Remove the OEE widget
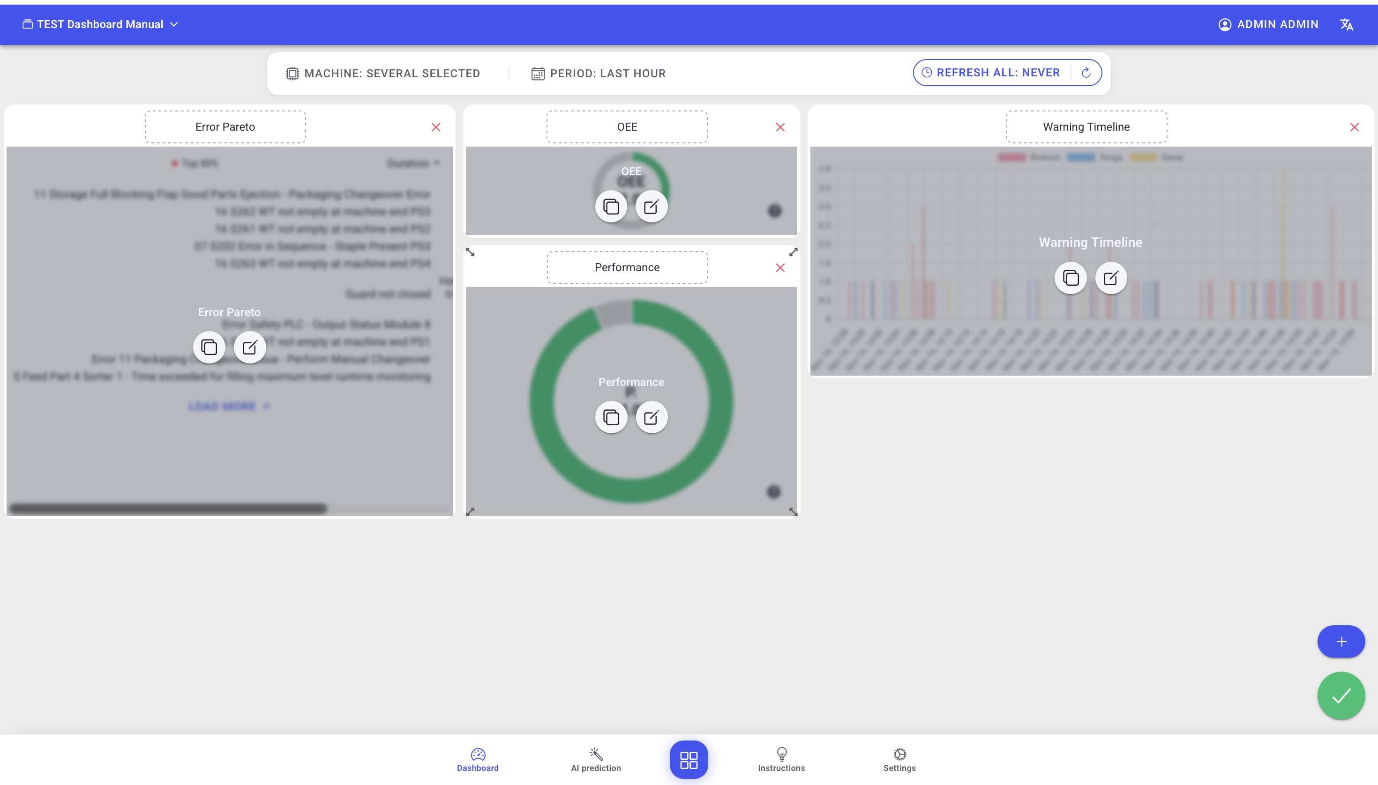 click(x=780, y=127)
